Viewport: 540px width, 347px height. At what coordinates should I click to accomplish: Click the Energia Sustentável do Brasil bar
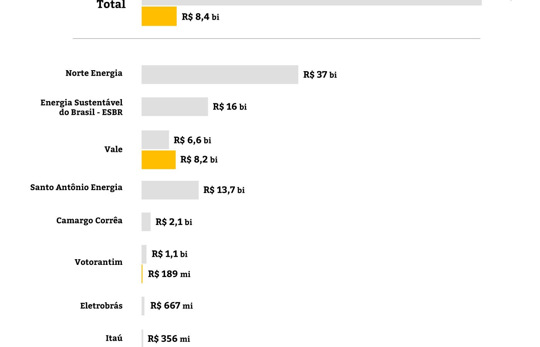(175, 107)
